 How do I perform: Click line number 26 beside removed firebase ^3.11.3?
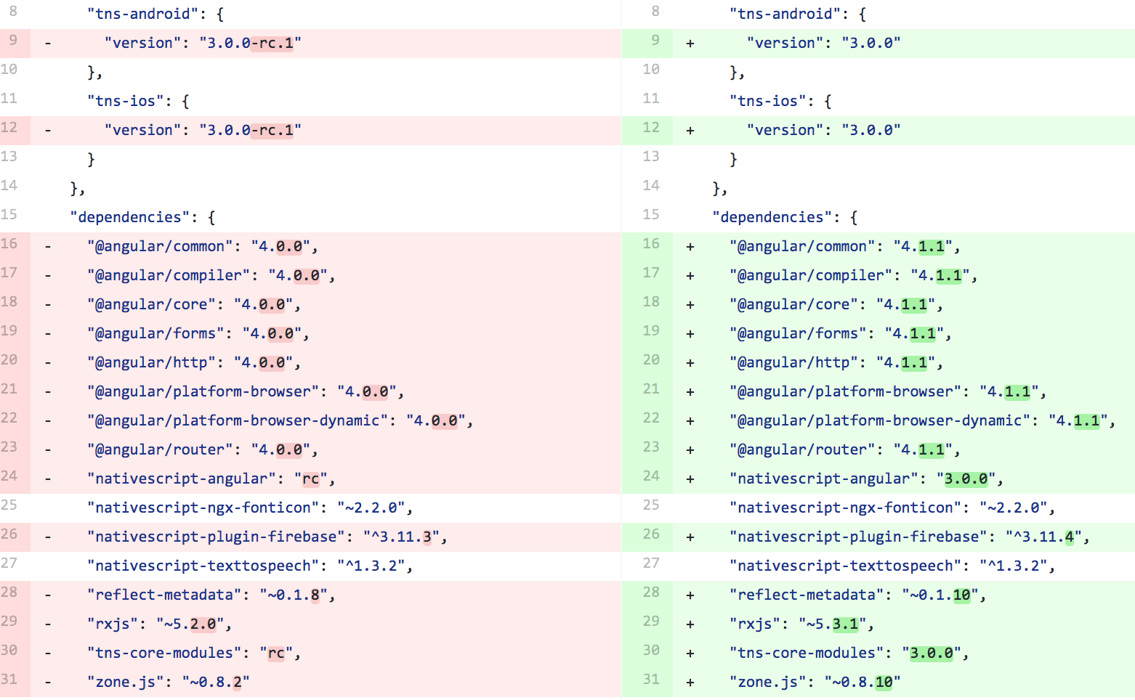(x=9, y=534)
